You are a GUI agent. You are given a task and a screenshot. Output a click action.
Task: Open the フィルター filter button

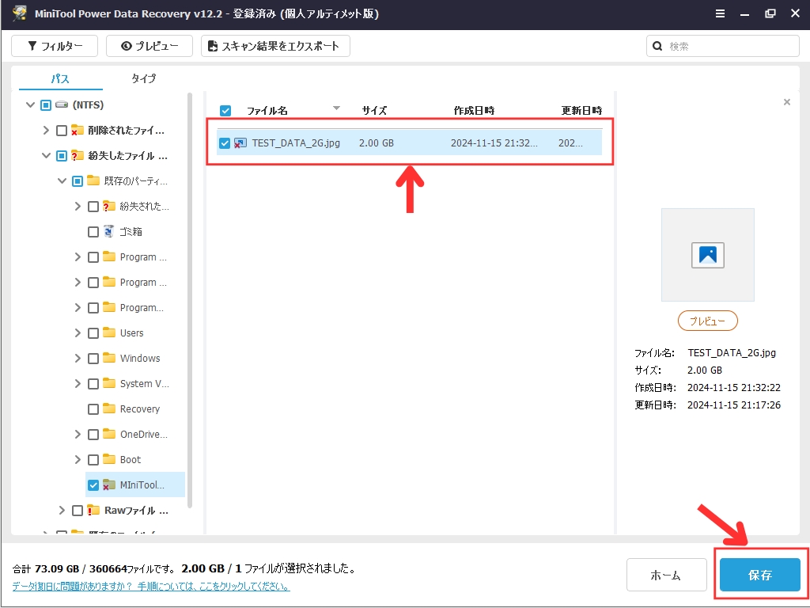tap(55, 46)
